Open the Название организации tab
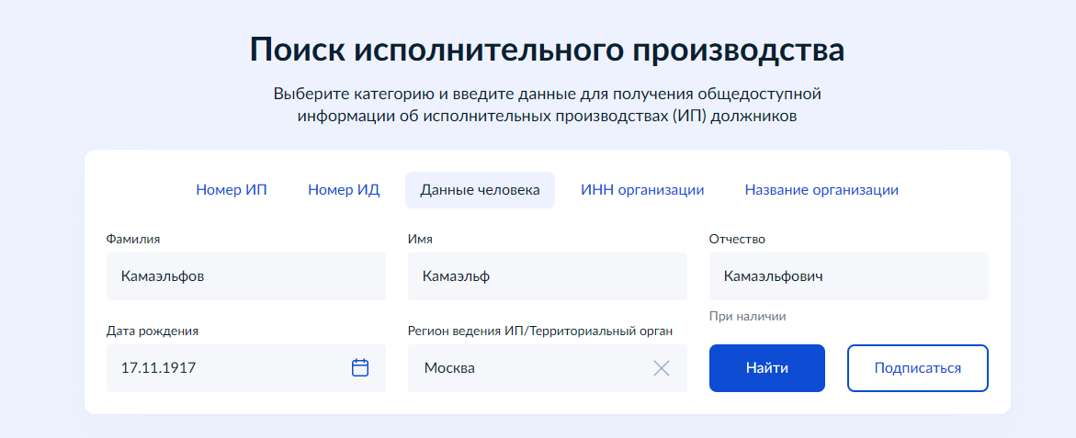Image resolution: width=1076 pixels, height=438 pixels. (x=821, y=190)
